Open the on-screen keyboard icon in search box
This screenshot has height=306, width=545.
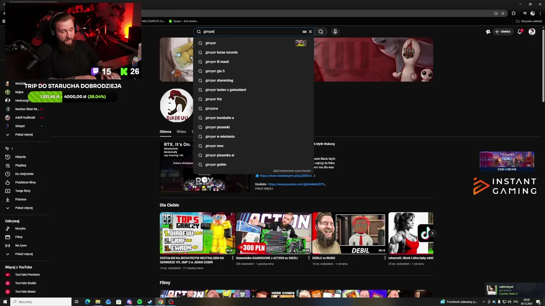(x=304, y=31)
